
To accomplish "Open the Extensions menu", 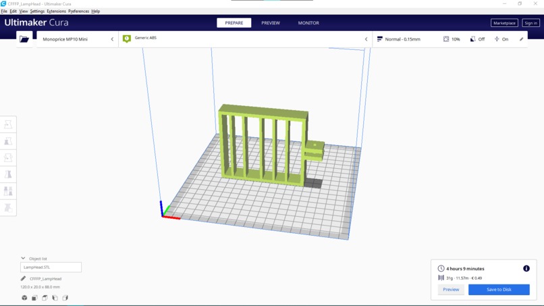I will click(56, 11).
